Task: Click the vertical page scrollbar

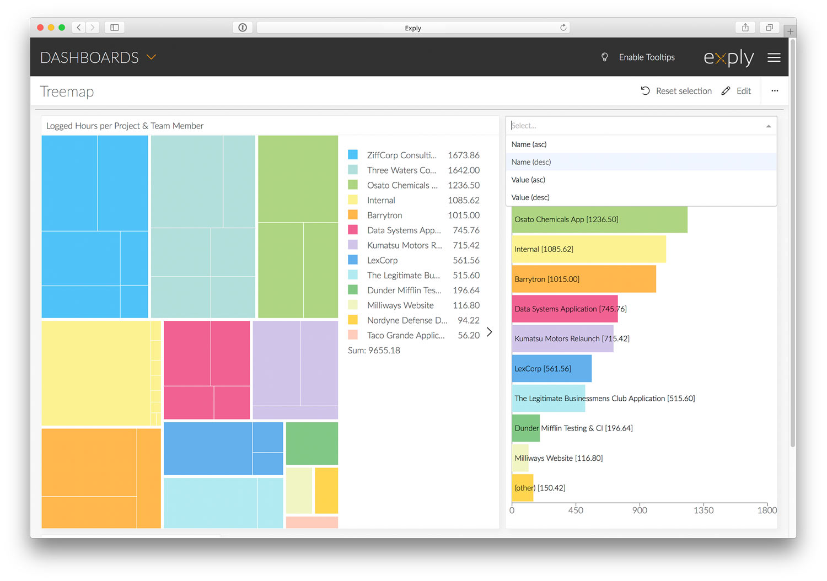Action: pos(793,243)
